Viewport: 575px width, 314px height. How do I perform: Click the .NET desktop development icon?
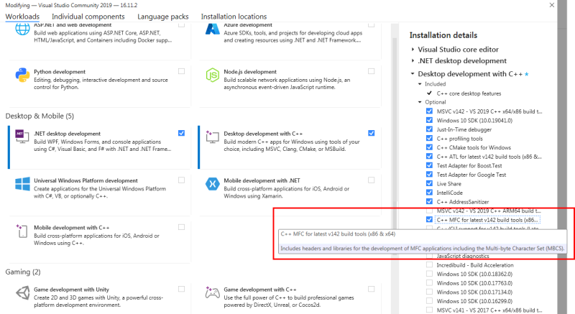[x=22, y=137]
